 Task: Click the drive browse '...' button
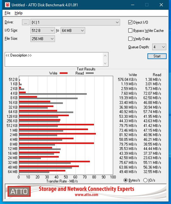pos(26,22)
